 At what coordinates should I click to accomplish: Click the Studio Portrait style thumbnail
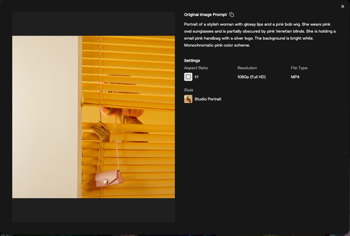tap(188, 99)
